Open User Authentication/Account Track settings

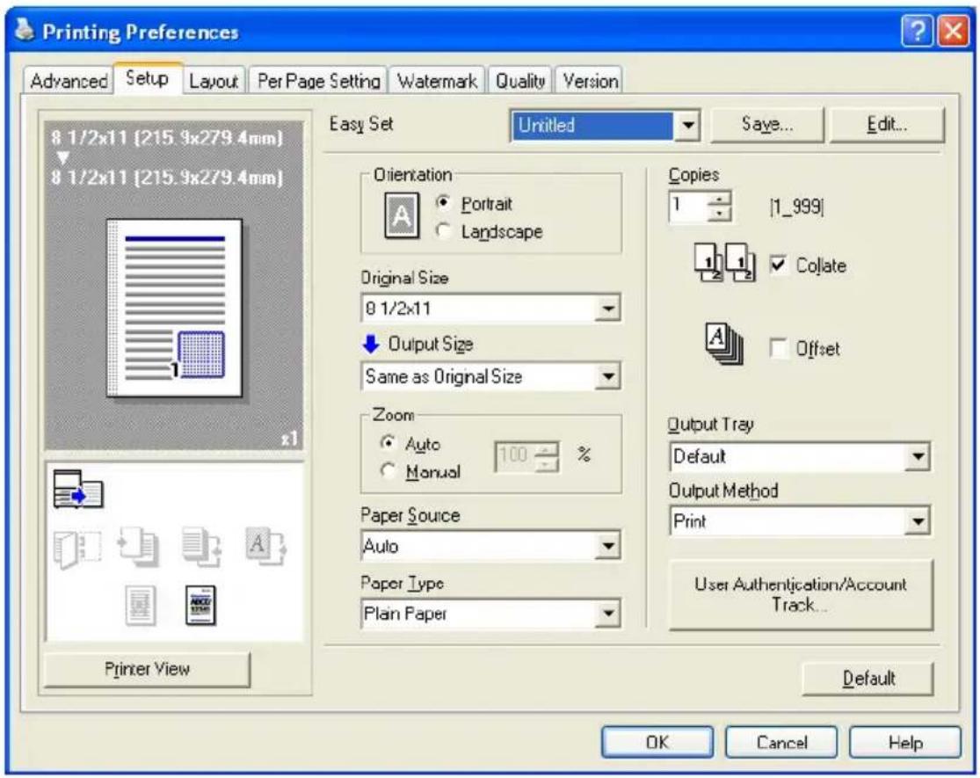tap(801, 594)
